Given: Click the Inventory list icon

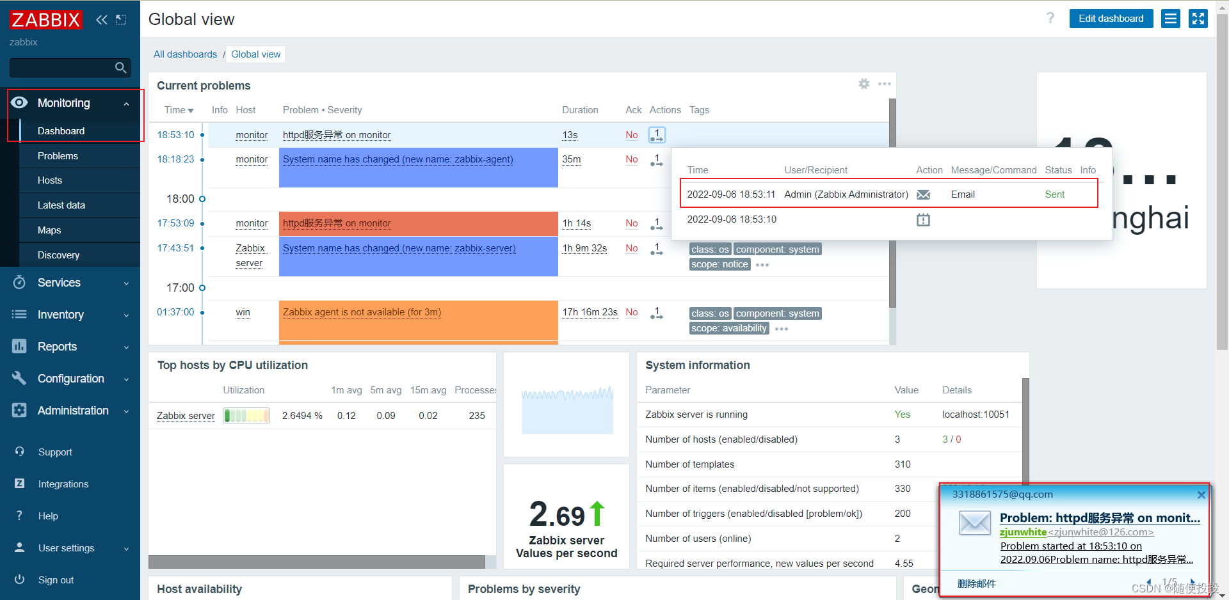Looking at the screenshot, I should pos(19,314).
